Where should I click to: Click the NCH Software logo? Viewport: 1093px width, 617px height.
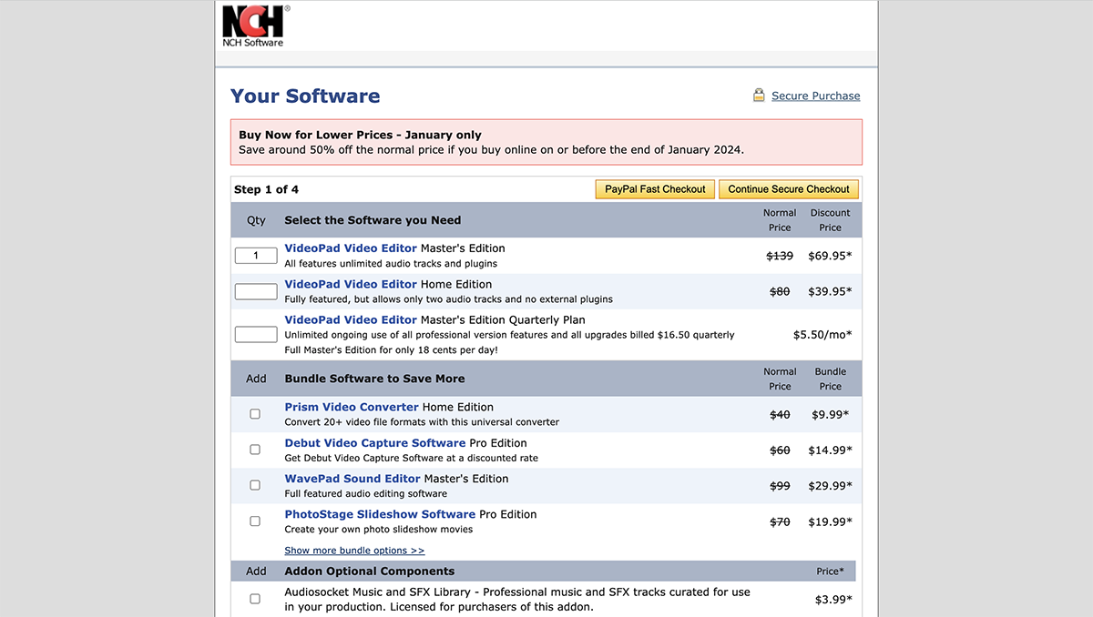[x=253, y=24]
